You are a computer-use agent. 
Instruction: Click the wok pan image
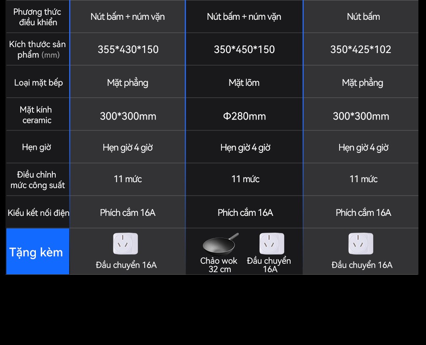click(220, 244)
